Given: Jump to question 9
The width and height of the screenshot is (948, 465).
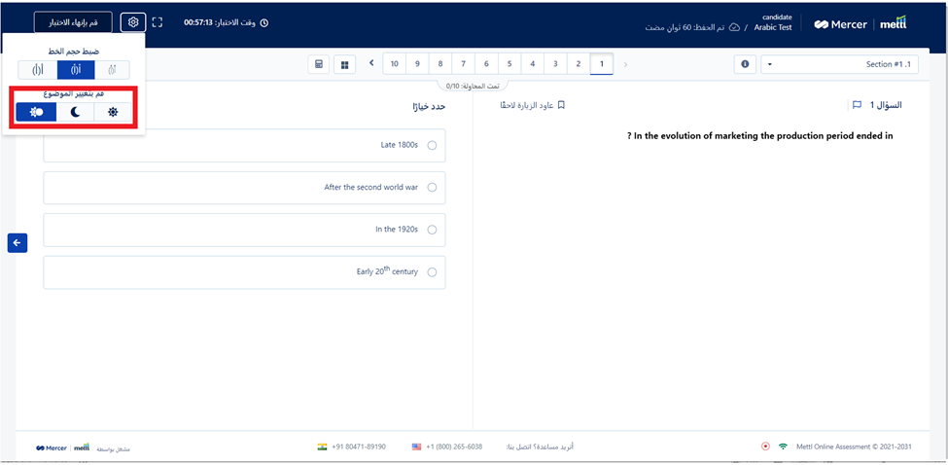Looking at the screenshot, I should tap(418, 63).
